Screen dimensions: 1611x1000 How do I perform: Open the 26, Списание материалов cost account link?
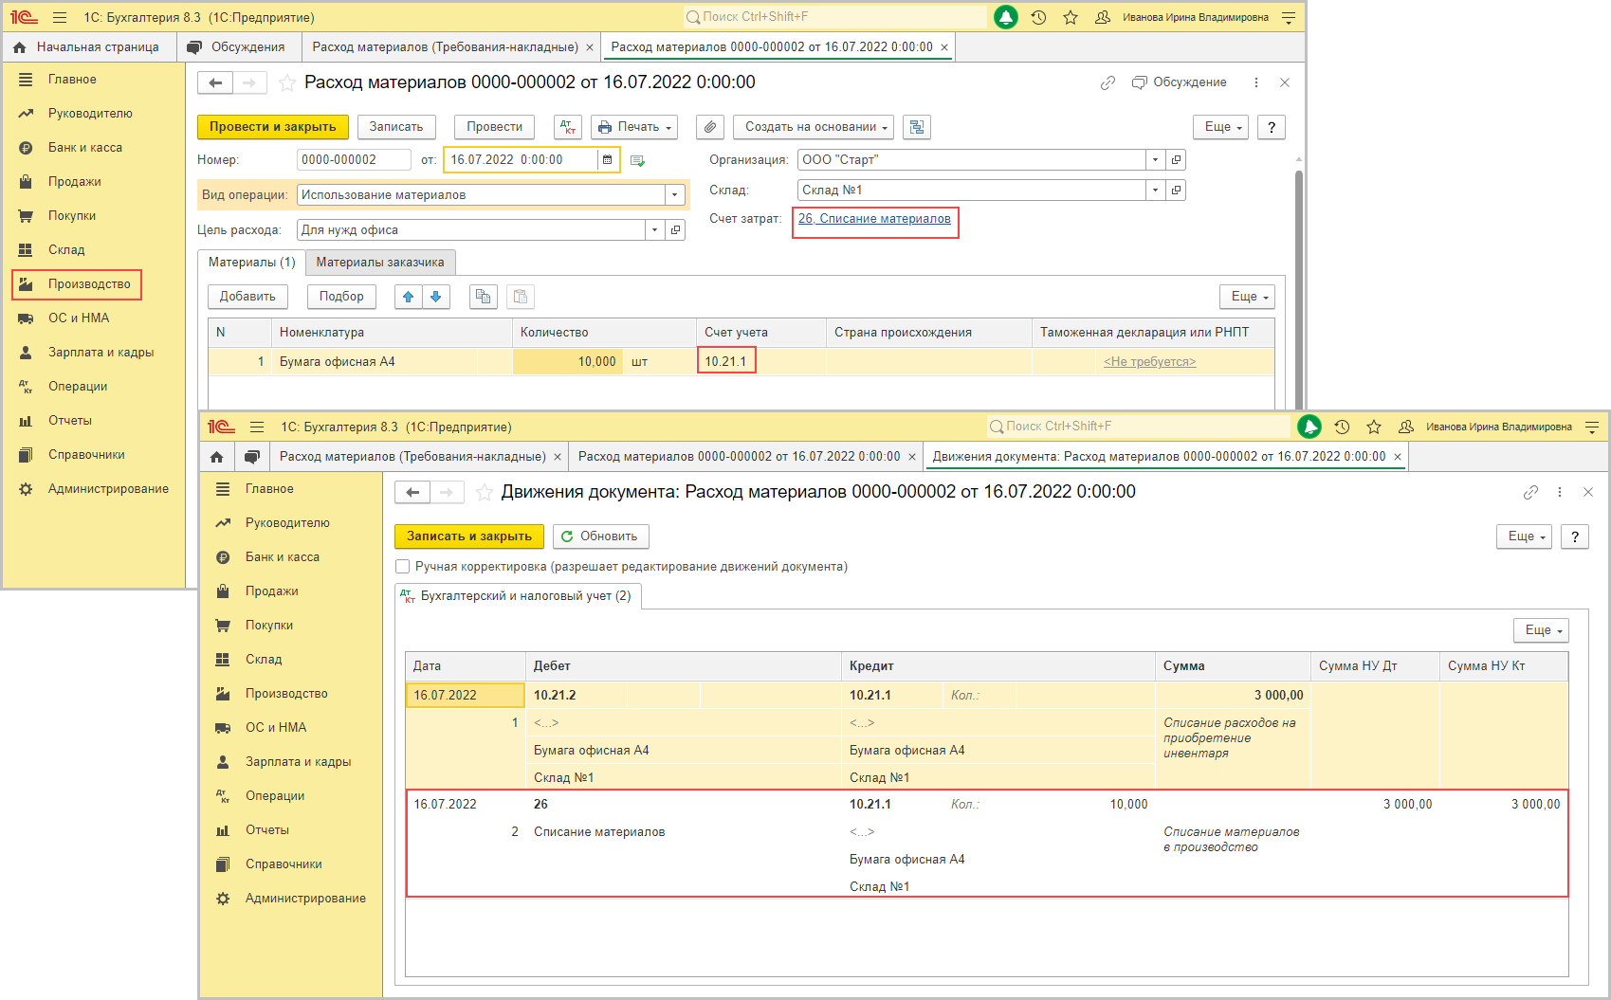(x=874, y=219)
